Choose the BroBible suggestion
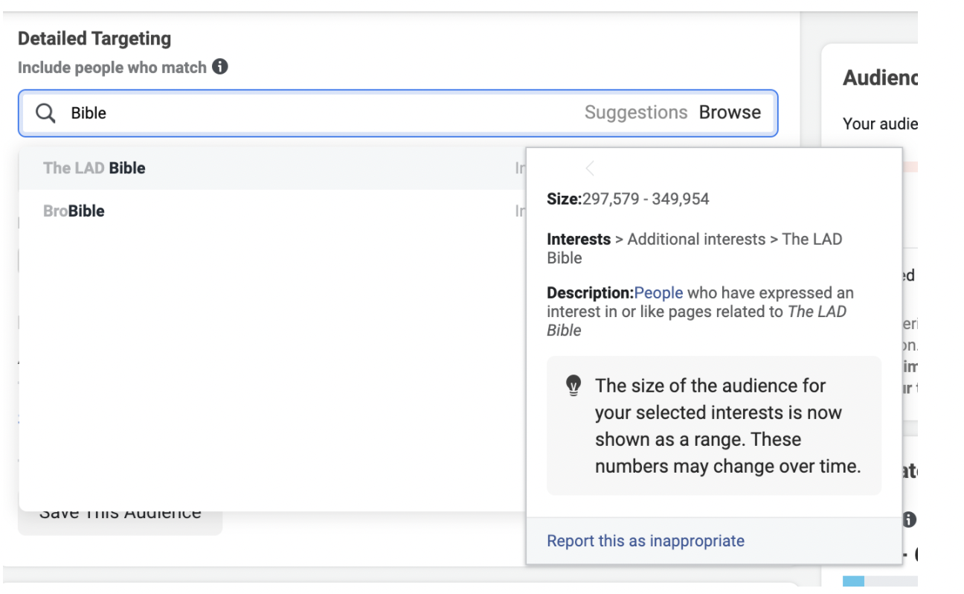 click(x=74, y=211)
